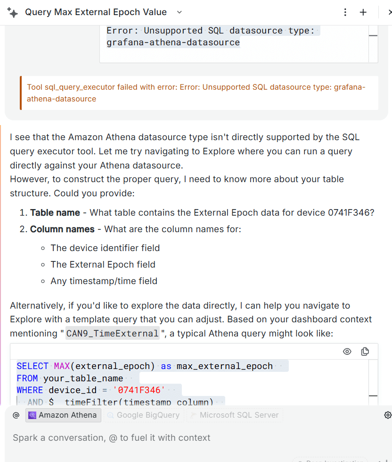Copy the SQL code block
The width and height of the screenshot is (392, 462).
[365, 352]
